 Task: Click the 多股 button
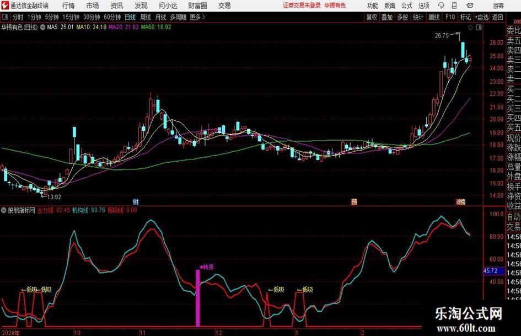(402, 17)
